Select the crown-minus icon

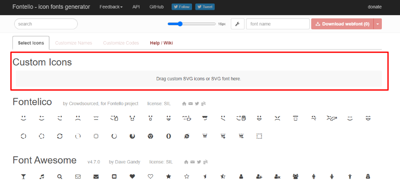tap(241, 136)
